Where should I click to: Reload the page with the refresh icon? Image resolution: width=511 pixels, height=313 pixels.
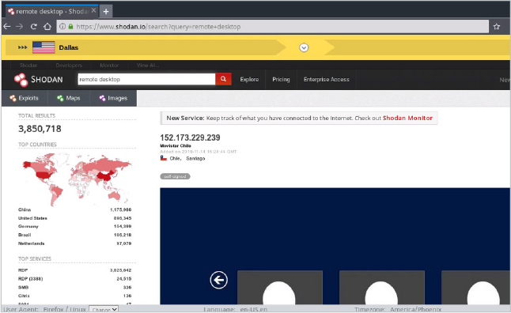[x=33, y=27]
